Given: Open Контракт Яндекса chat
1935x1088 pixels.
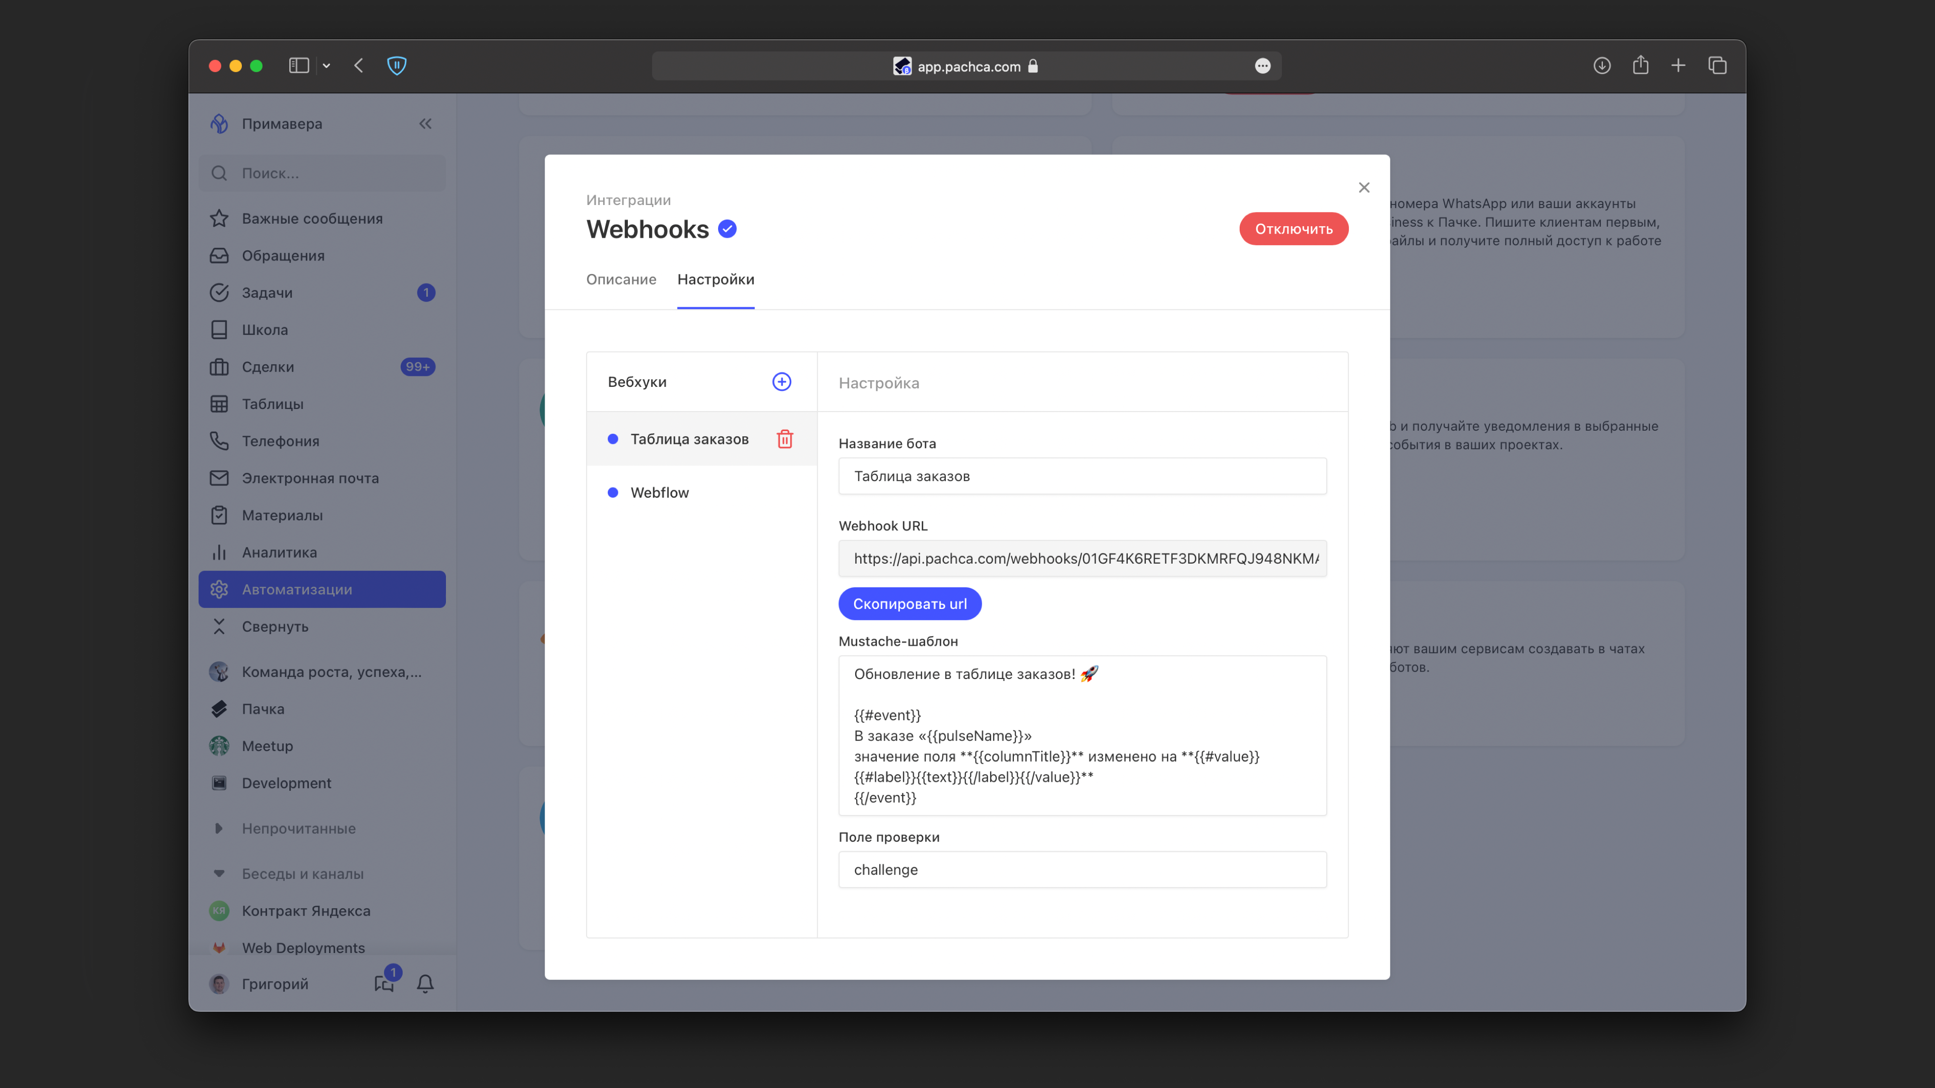Looking at the screenshot, I should tap(321, 911).
